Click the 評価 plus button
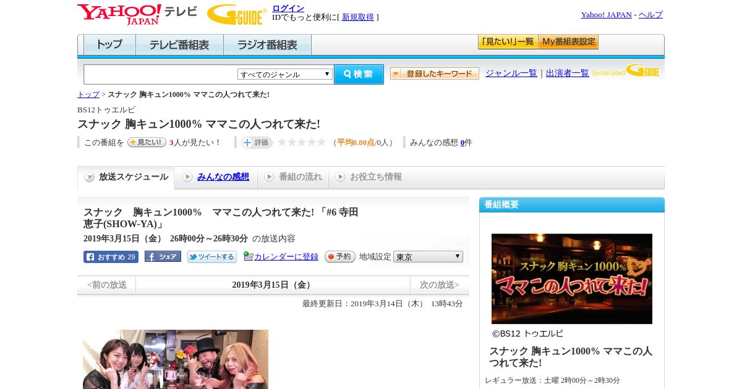Screen dimensions: 742x389 tap(257, 143)
